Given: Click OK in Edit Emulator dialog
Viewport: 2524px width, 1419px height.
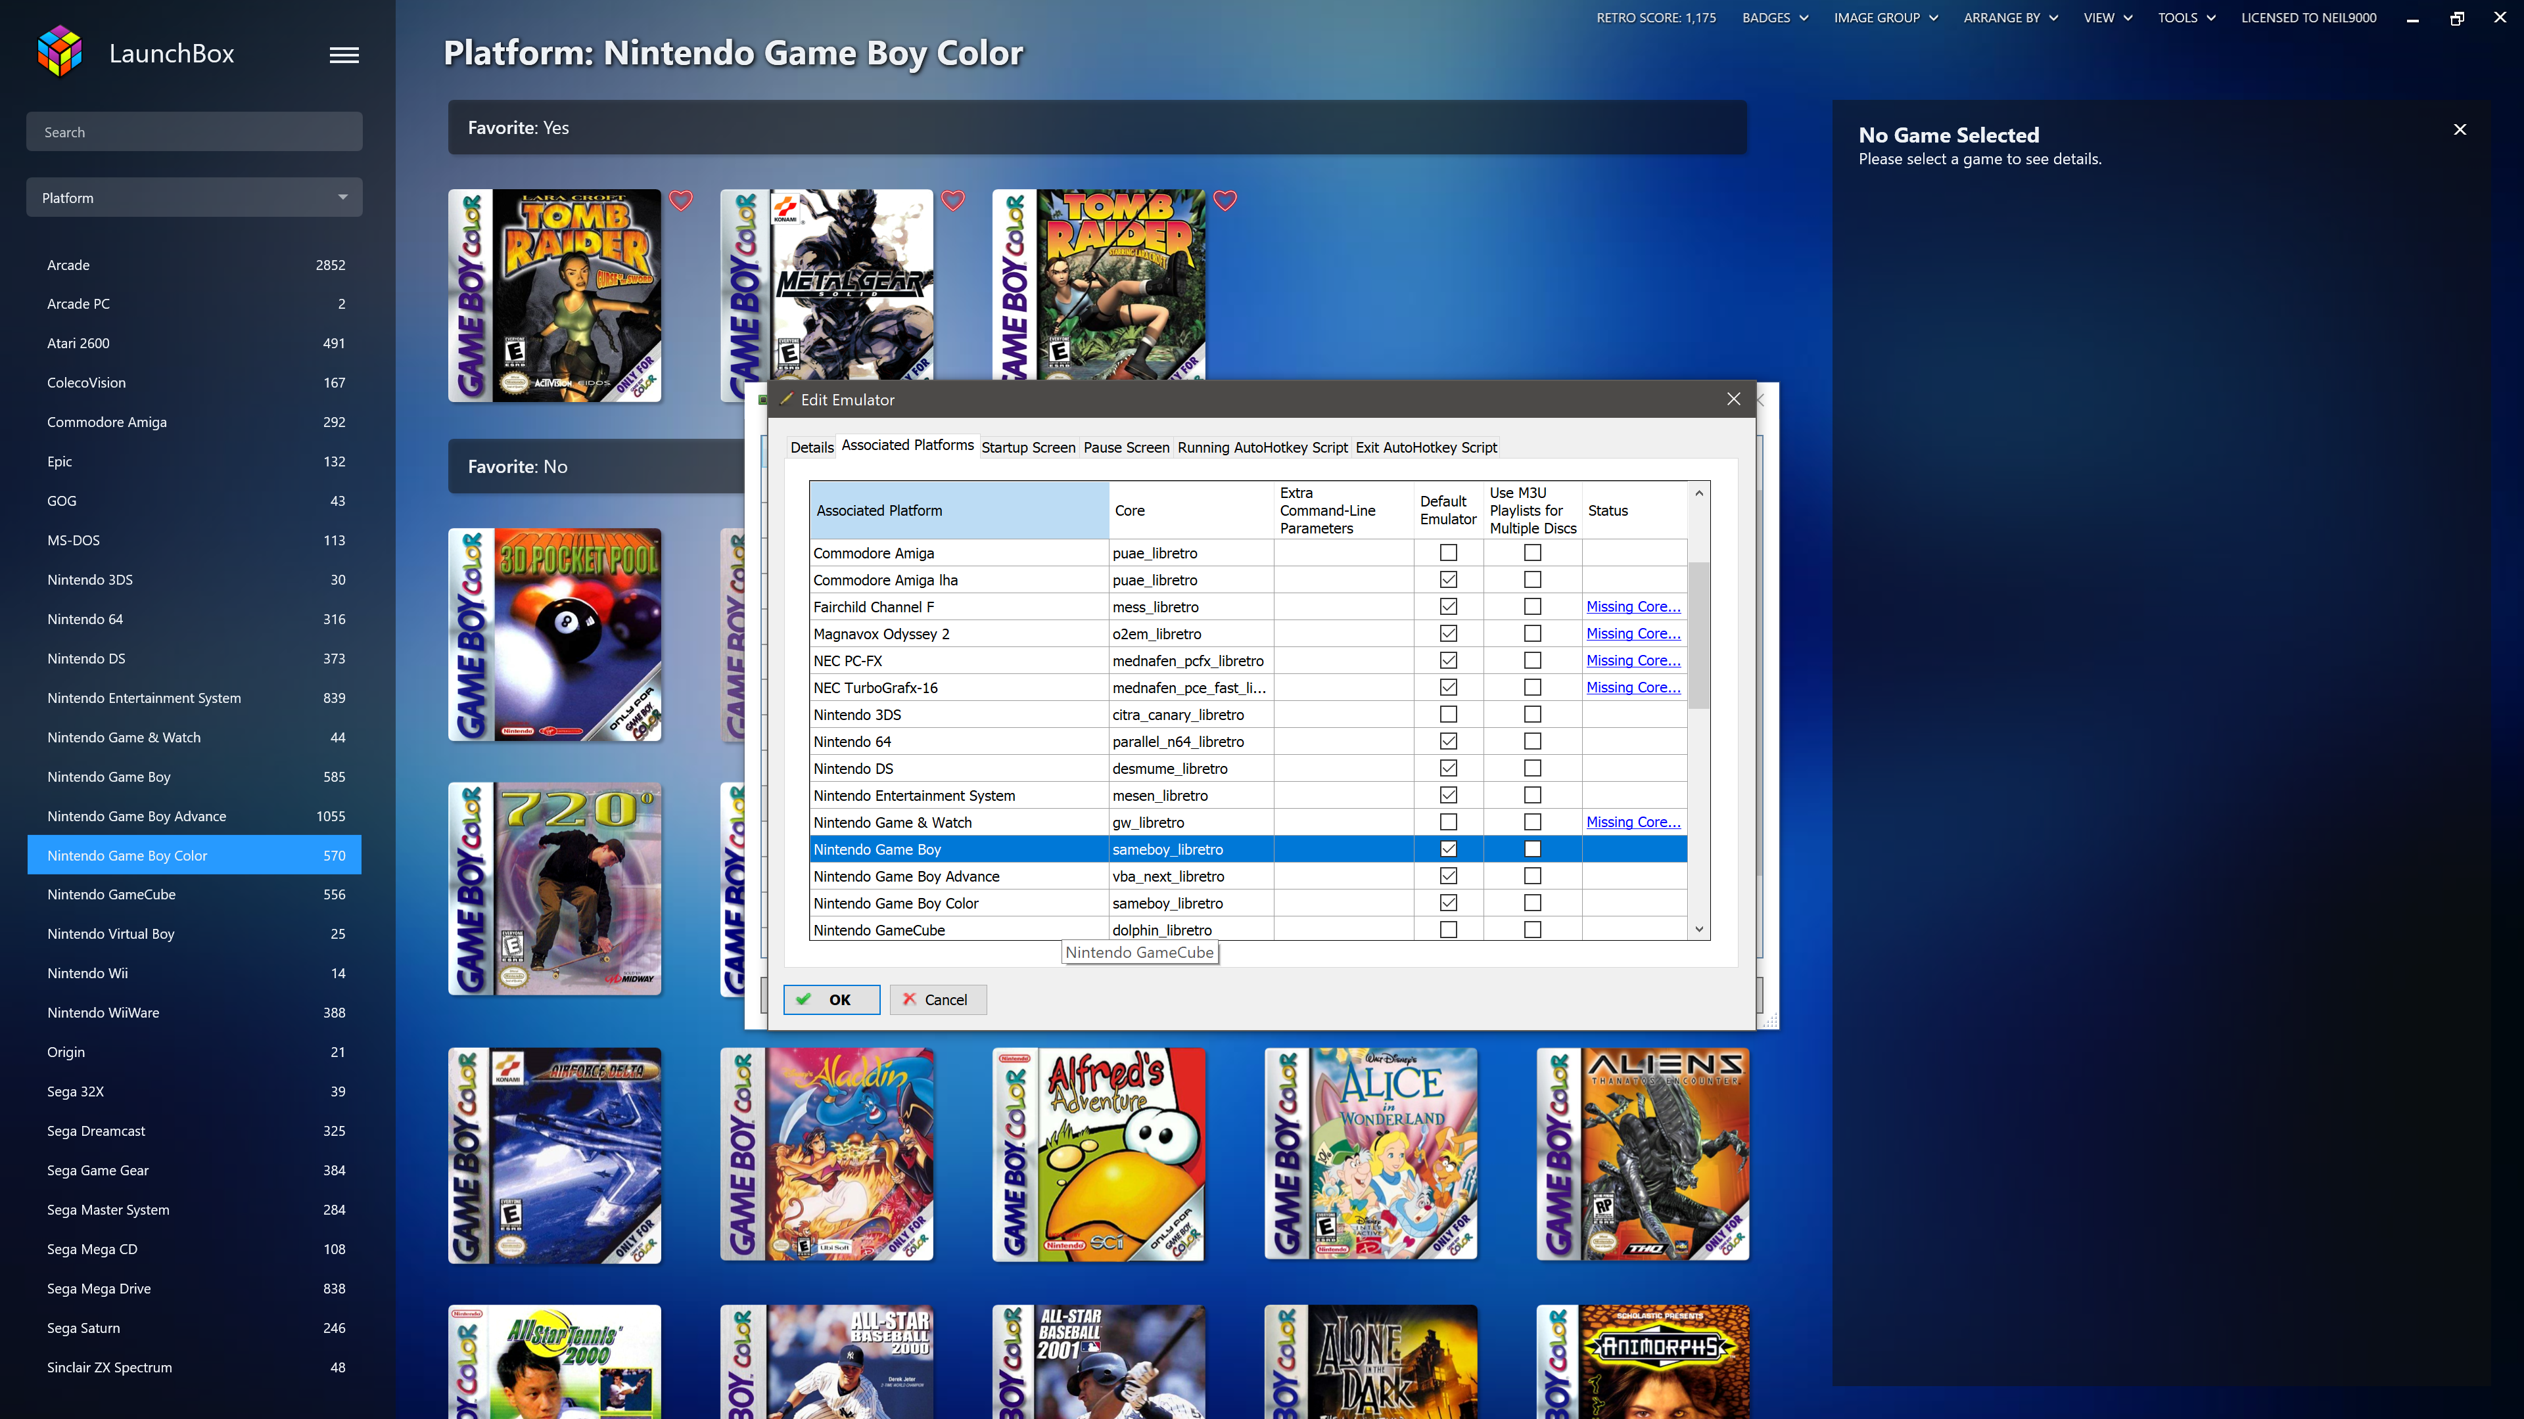Looking at the screenshot, I should [x=831, y=999].
